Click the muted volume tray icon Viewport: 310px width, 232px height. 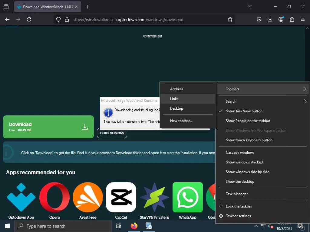point(271,226)
